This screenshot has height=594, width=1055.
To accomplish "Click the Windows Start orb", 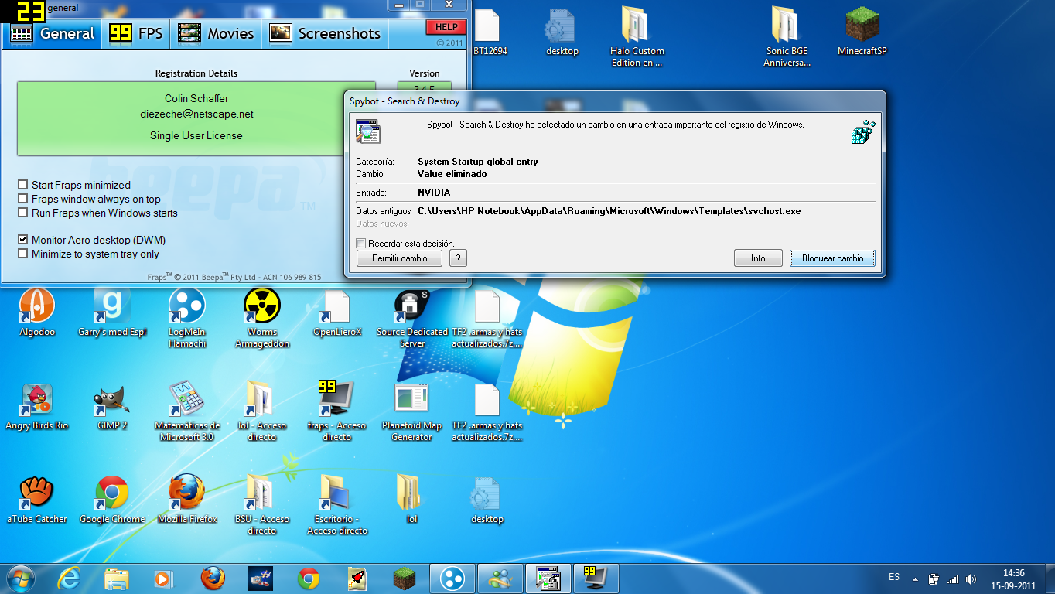I will 21,579.
